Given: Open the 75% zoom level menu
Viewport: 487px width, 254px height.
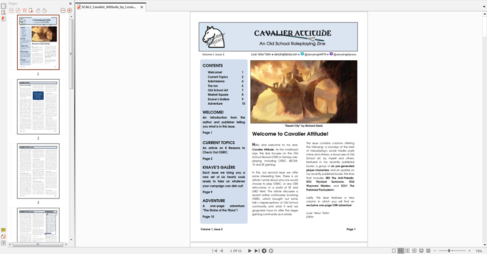Looking at the screenshot, I should 478,250.
